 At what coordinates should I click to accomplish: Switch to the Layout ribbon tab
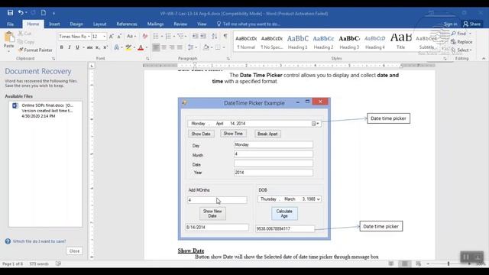tap(100, 24)
